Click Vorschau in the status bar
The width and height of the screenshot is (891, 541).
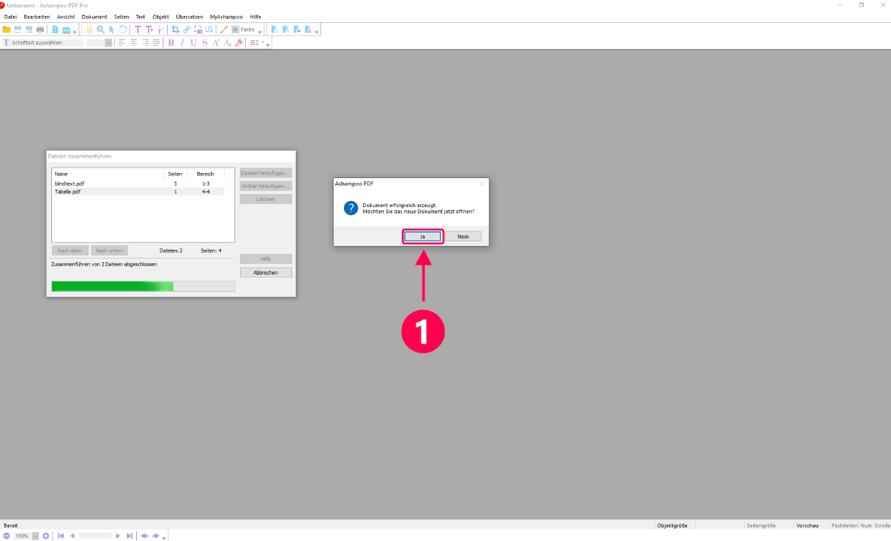[x=807, y=526]
